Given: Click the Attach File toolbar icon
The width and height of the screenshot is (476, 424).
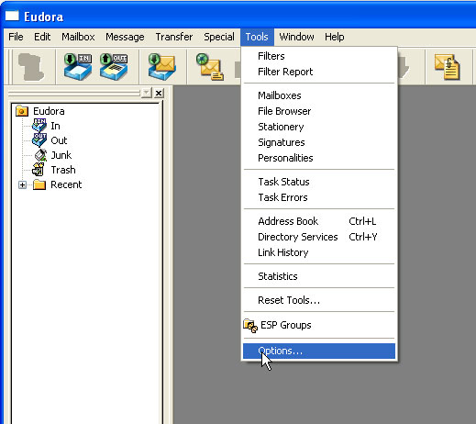Looking at the screenshot, I should click(447, 67).
